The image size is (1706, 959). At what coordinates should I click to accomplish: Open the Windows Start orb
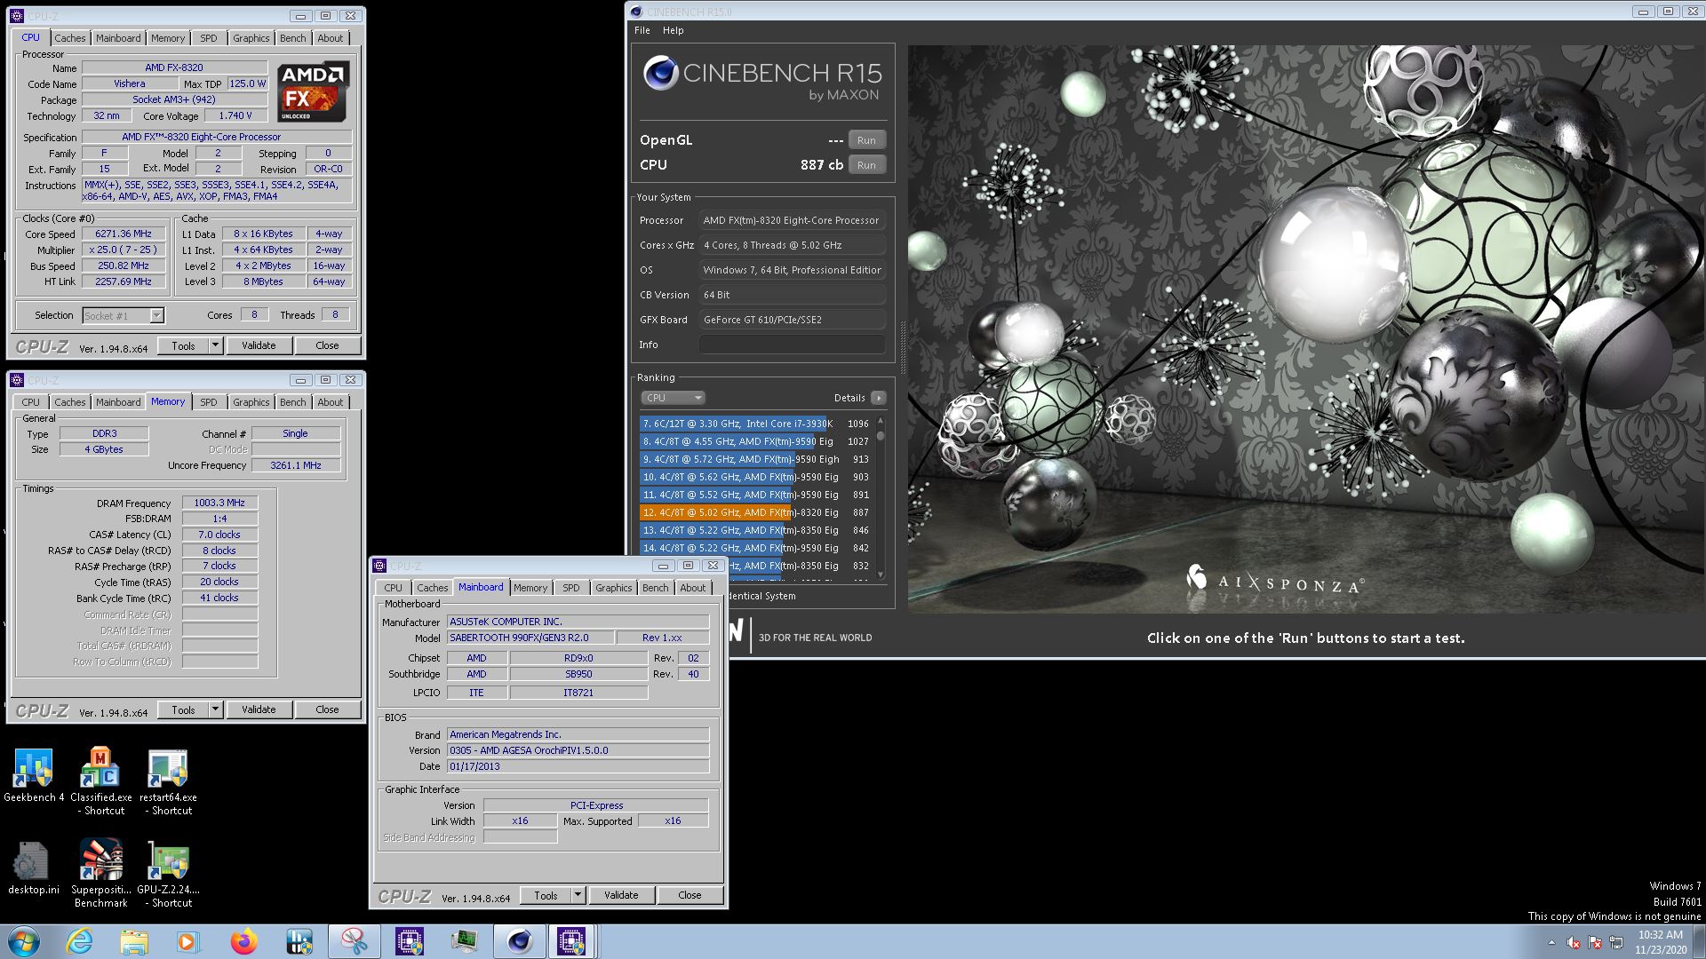pyautogui.click(x=24, y=941)
